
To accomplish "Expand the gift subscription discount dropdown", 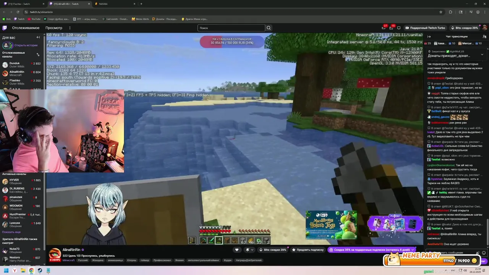I will (413, 250).
